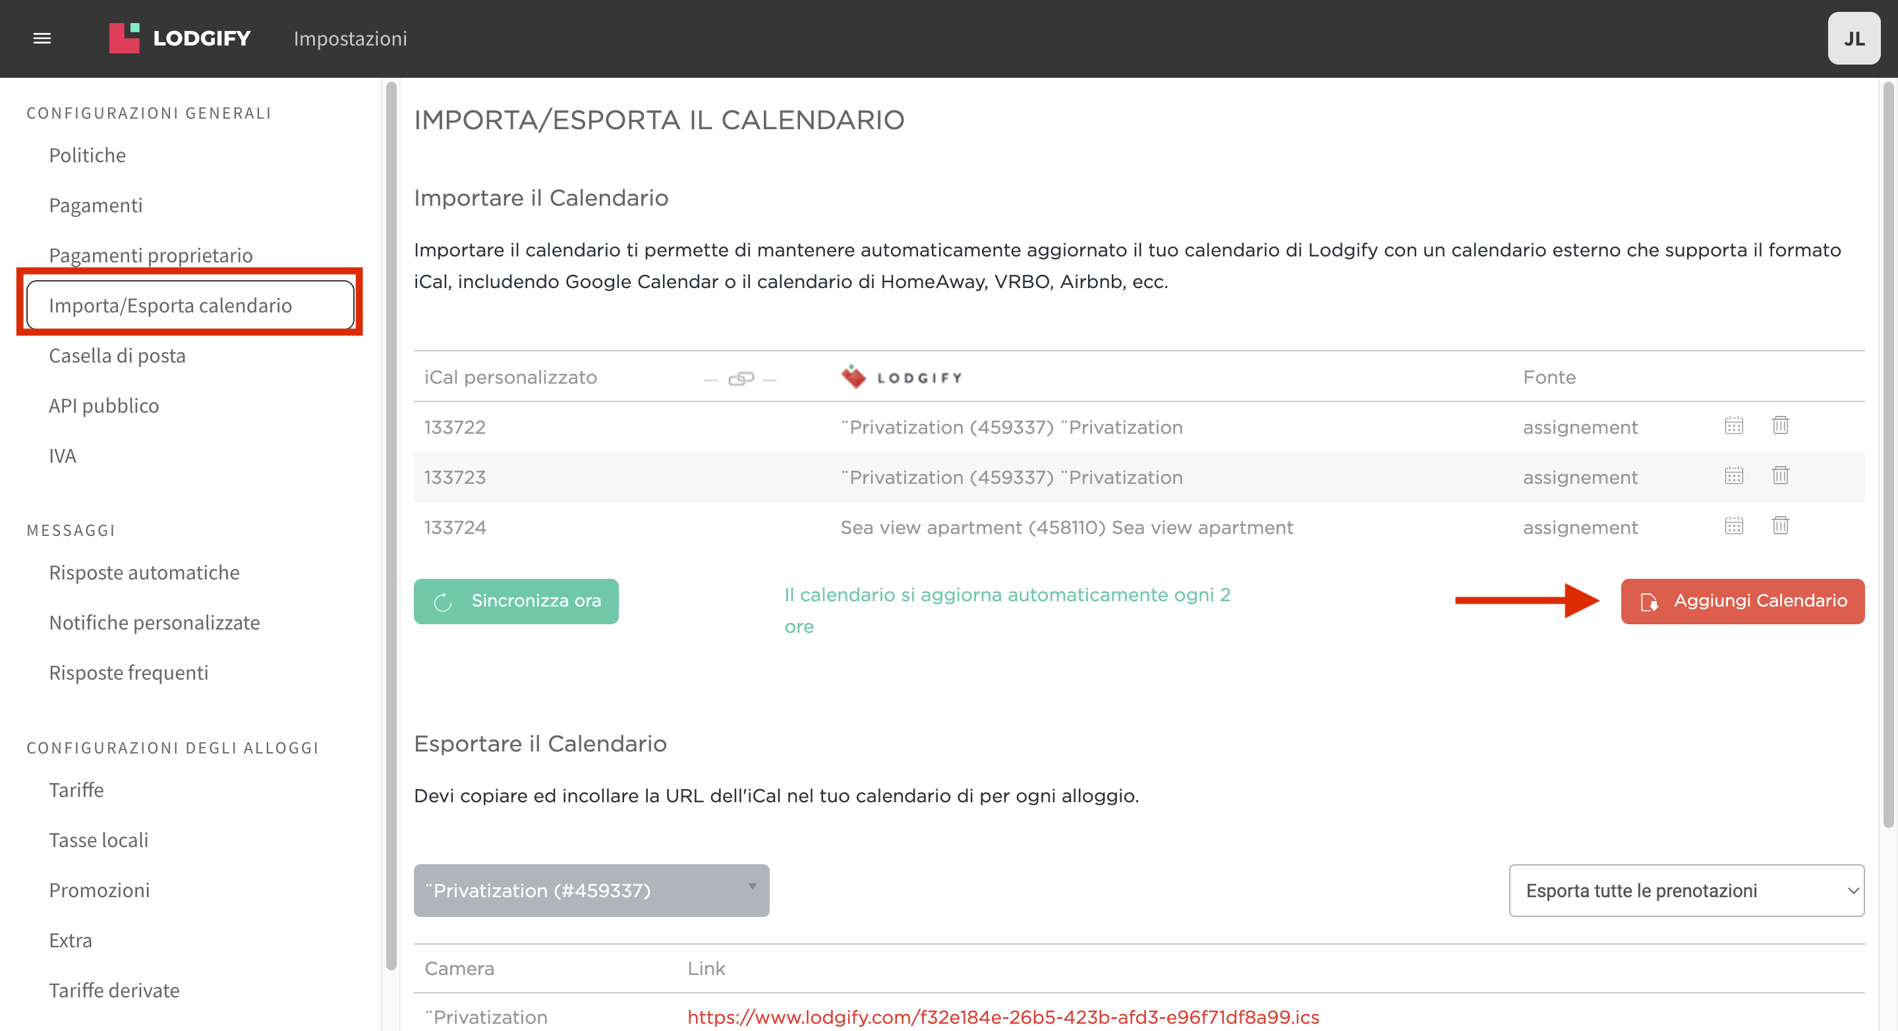This screenshot has height=1031, width=1898.
Task: Click the Fonte column header
Action: (x=1549, y=377)
